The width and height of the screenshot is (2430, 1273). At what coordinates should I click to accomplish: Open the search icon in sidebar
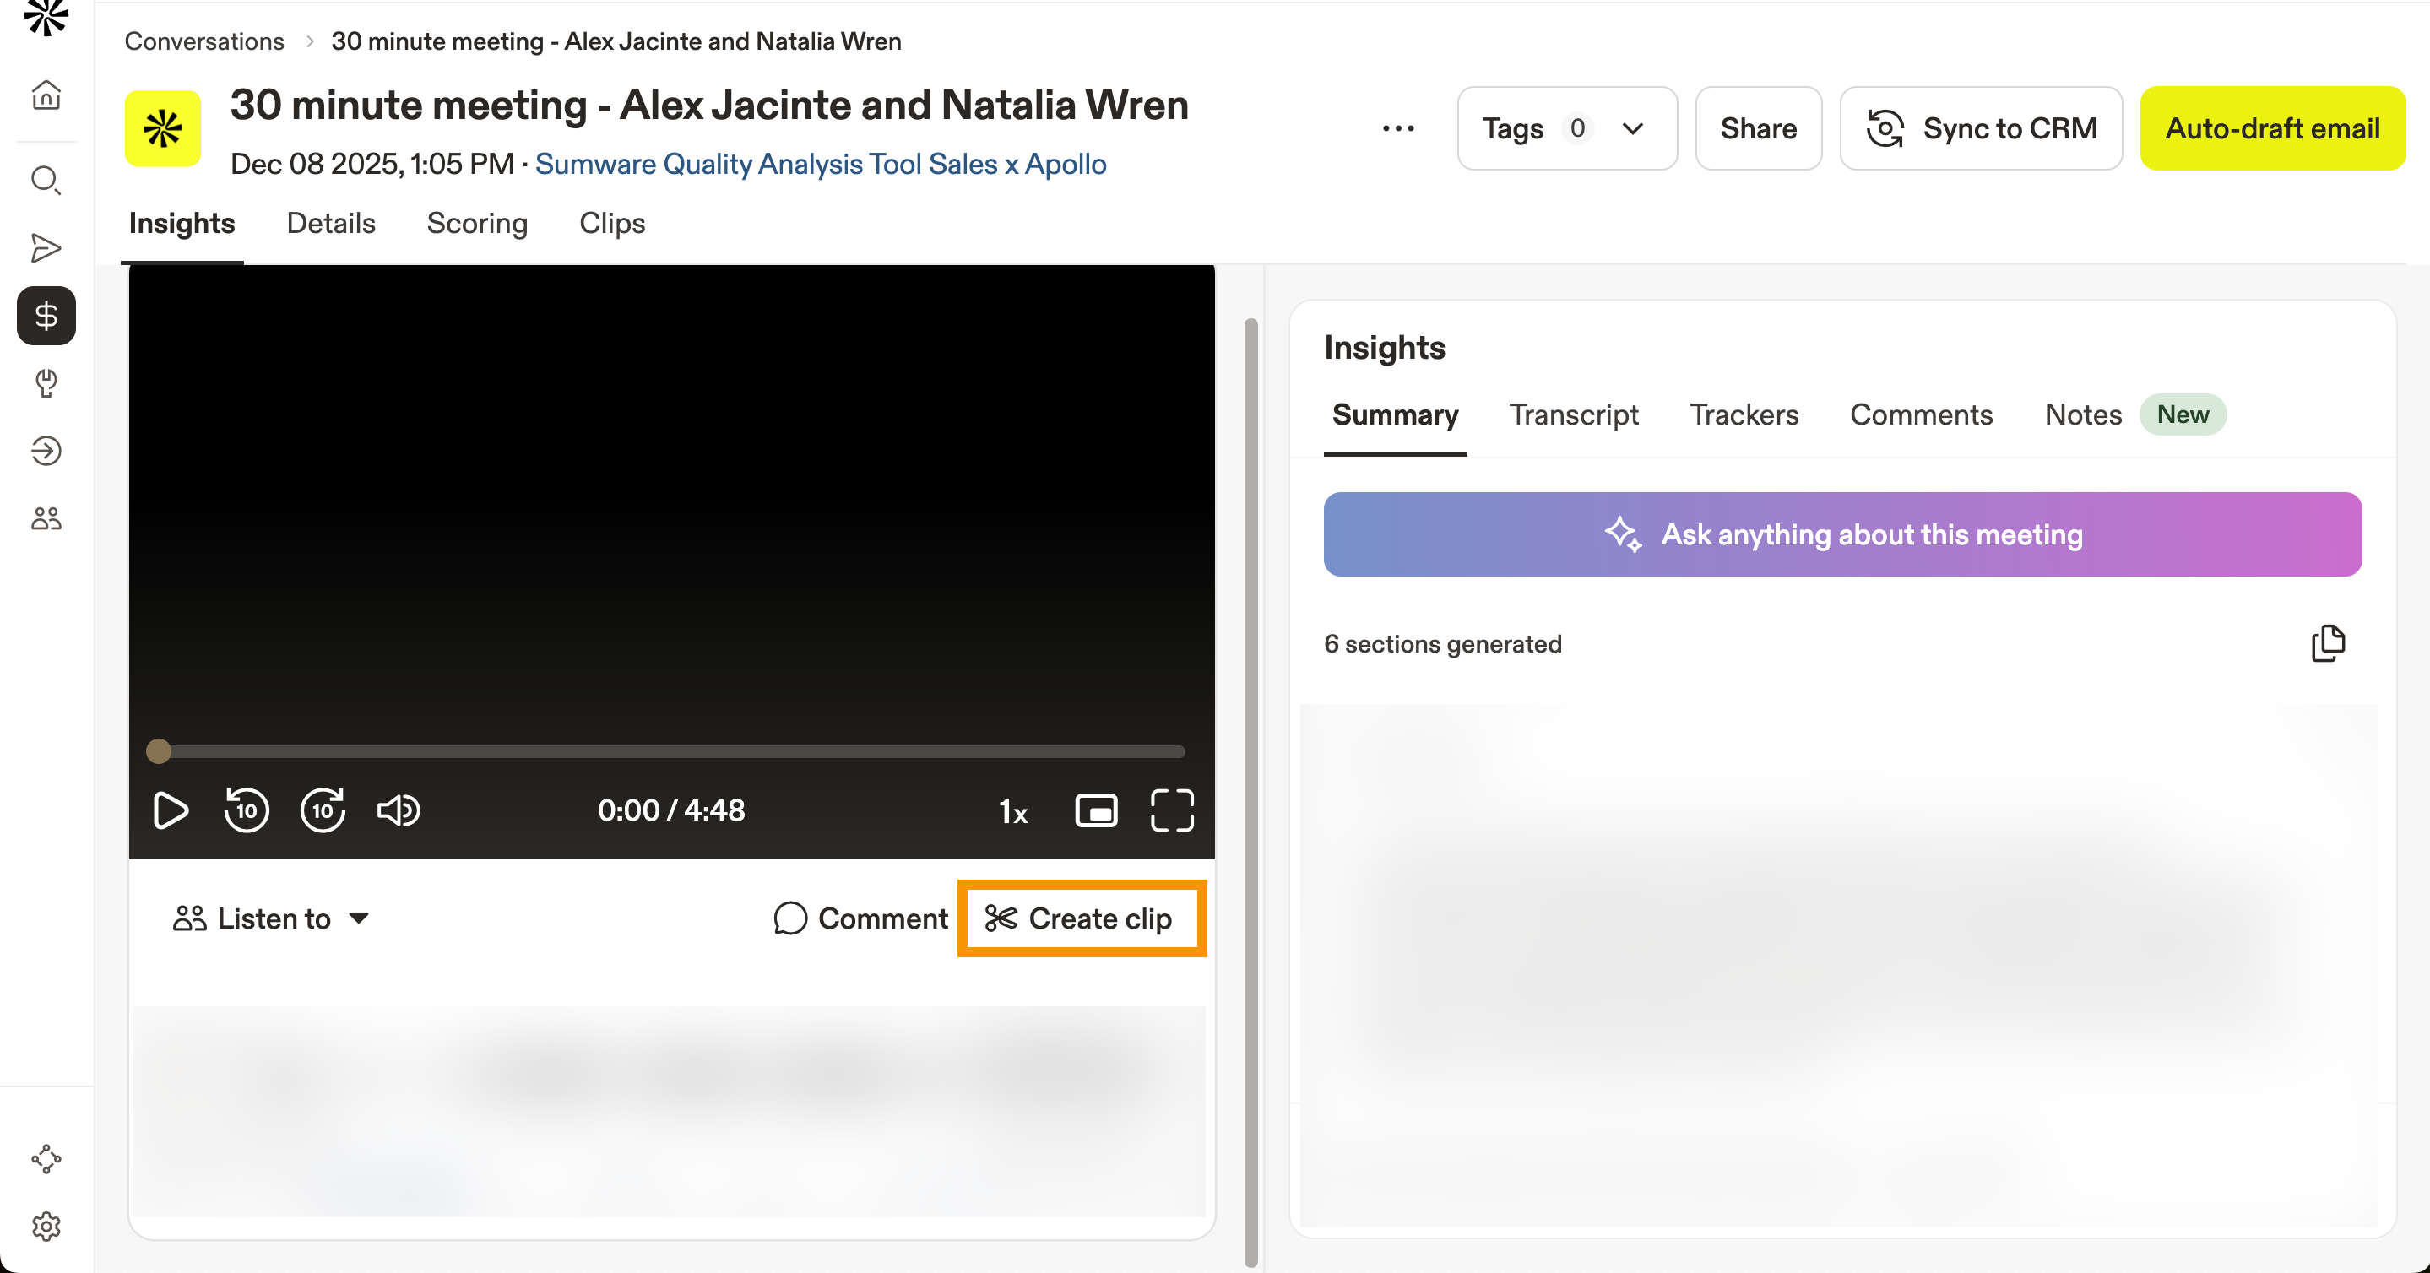point(46,180)
